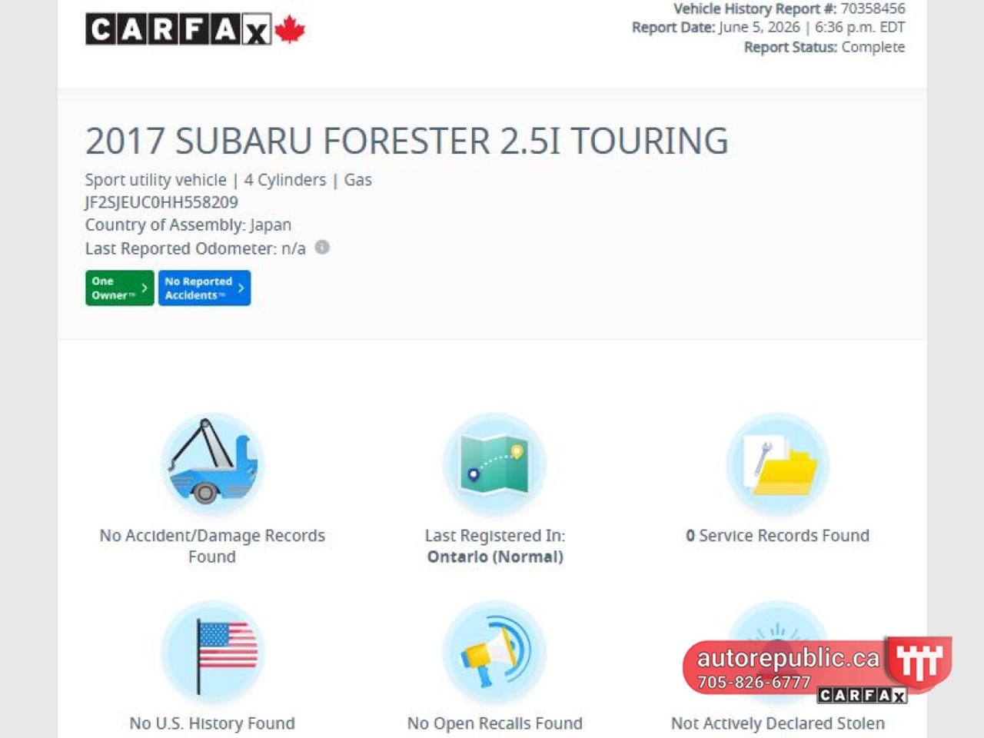This screenshot has height=738, width=984.
Task: Select 'No U.S. History Found' text
Action: point(212,723)
